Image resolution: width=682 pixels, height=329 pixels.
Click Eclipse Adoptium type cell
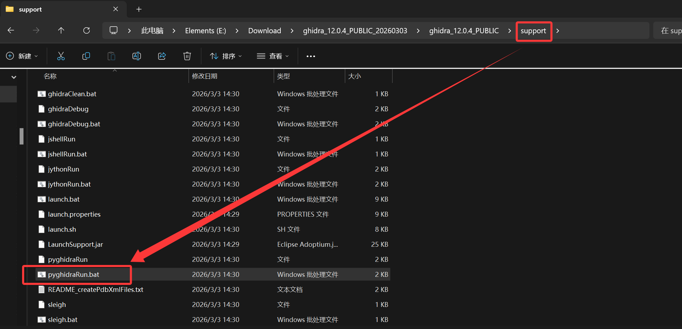307,244
